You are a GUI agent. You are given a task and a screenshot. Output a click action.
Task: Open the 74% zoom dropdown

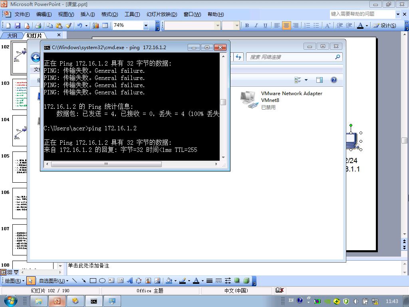tap(146, 25)
